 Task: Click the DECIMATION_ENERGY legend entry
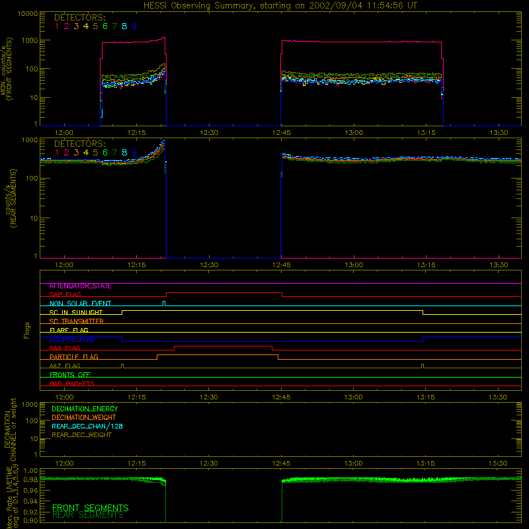coord(85,409)
